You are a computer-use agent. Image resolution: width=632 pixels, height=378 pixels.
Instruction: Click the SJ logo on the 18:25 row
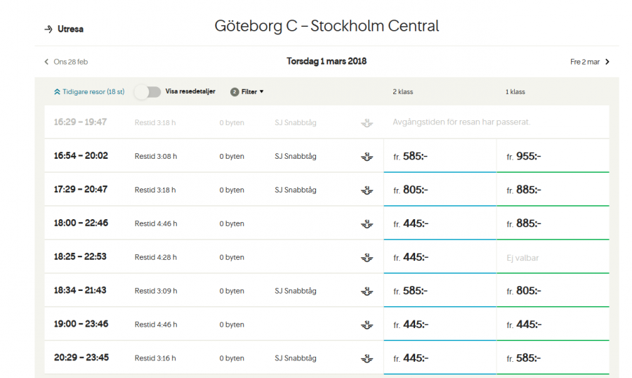367,258
